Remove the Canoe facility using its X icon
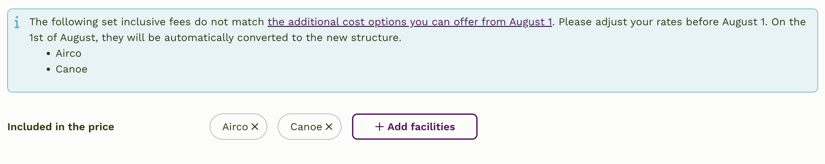 (329, 127)
